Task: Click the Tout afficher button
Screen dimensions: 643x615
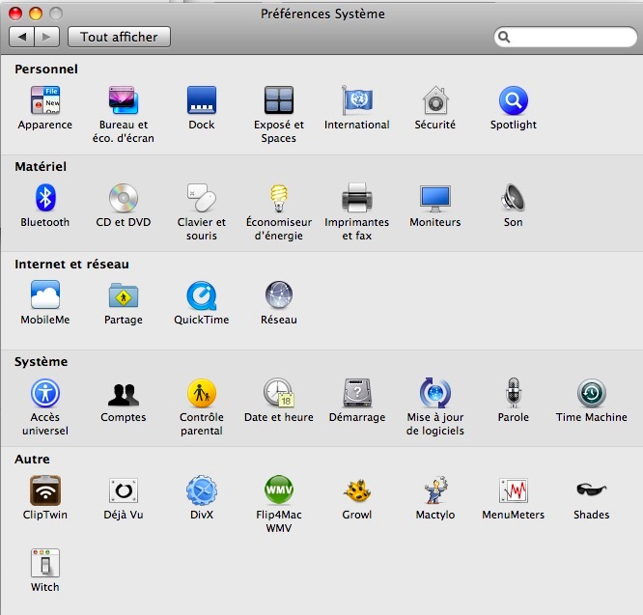Action: [119, 37]
